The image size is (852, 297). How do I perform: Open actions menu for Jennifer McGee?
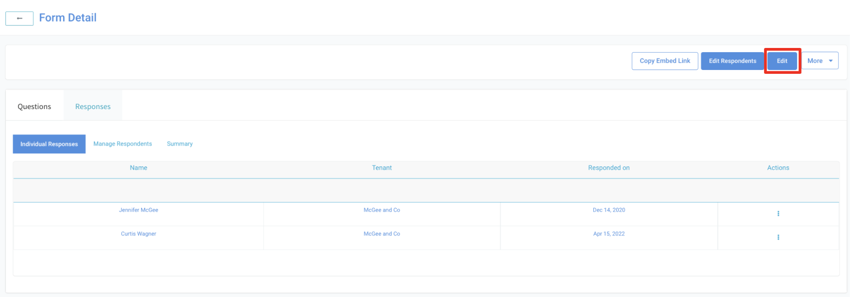[778, 213]
